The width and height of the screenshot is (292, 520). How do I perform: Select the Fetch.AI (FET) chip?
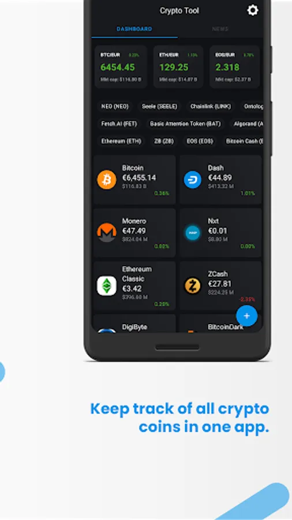(x=119, y=124)
